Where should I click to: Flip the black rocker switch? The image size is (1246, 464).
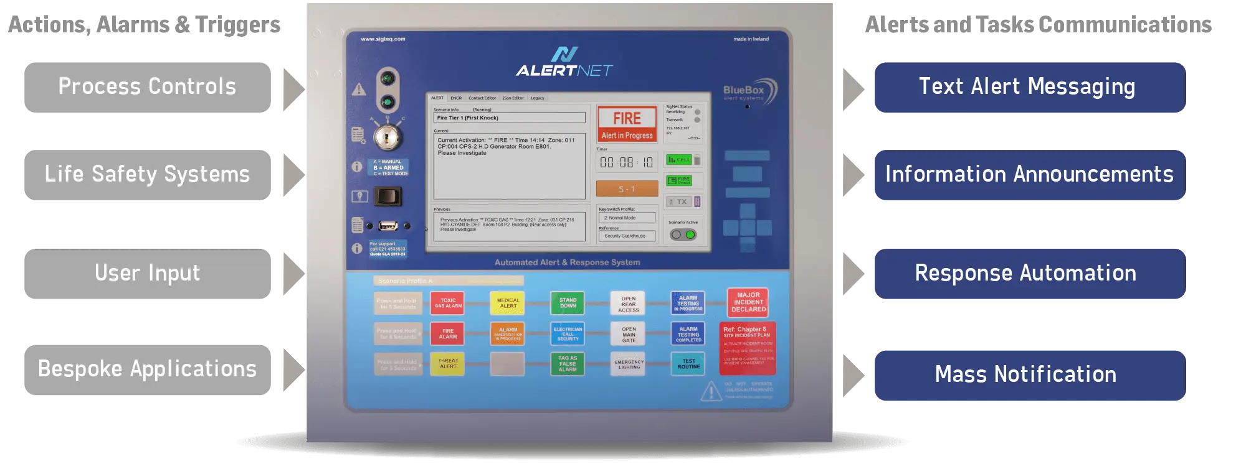[x=388, y=197]
